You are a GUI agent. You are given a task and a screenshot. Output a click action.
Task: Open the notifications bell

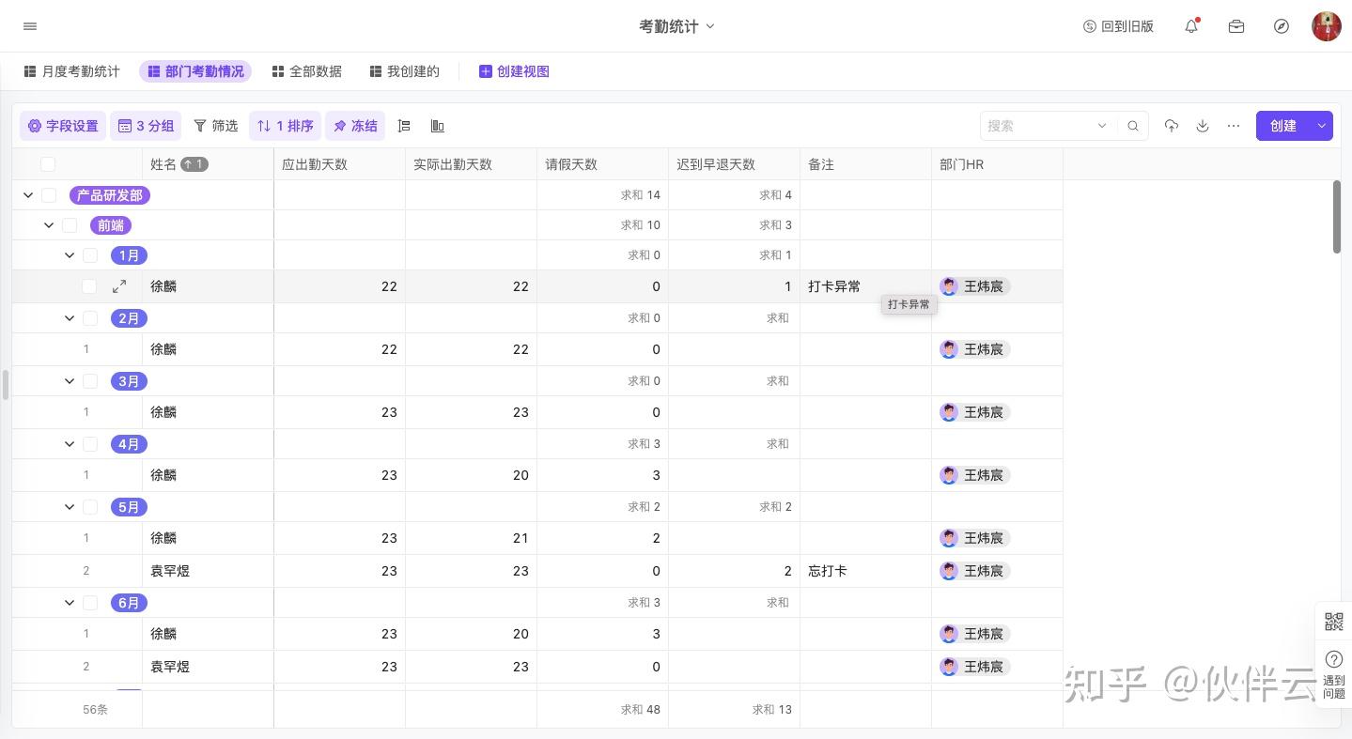tap(1191, 26)
